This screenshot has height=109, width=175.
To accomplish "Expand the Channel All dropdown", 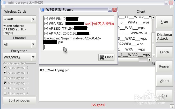I will [33, 44].
